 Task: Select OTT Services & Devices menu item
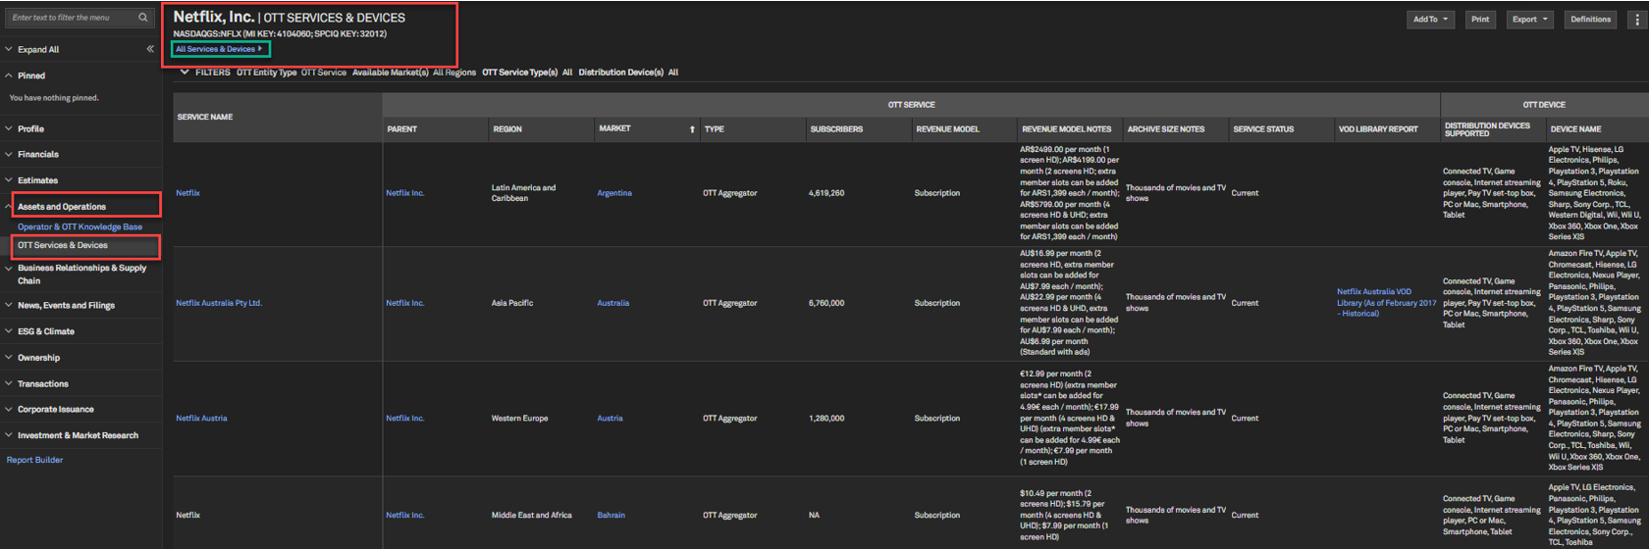click(x=63, y=245)
